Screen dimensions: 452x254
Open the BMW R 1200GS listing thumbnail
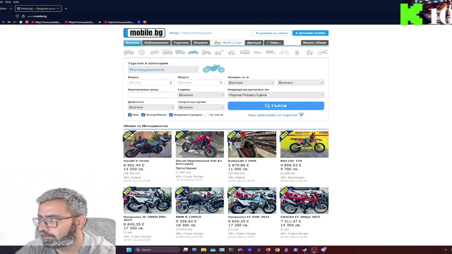(x=200, y=200)
